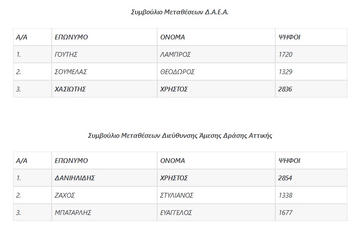This screenshot has height=231, width=353.
Task: Select the first name cell ΣΤΥΛΙΑΝΟΣ
Action: coord(177,195)
